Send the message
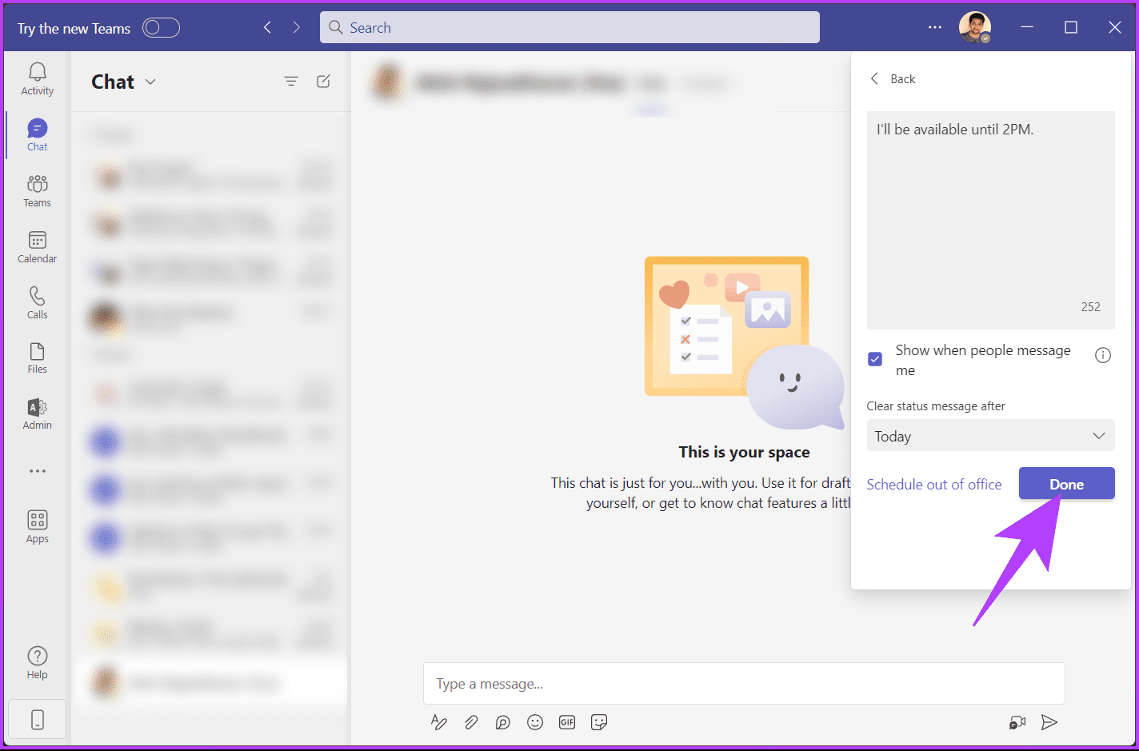The width and height of the screenshot is (1139, 751). click(1050, 722)
